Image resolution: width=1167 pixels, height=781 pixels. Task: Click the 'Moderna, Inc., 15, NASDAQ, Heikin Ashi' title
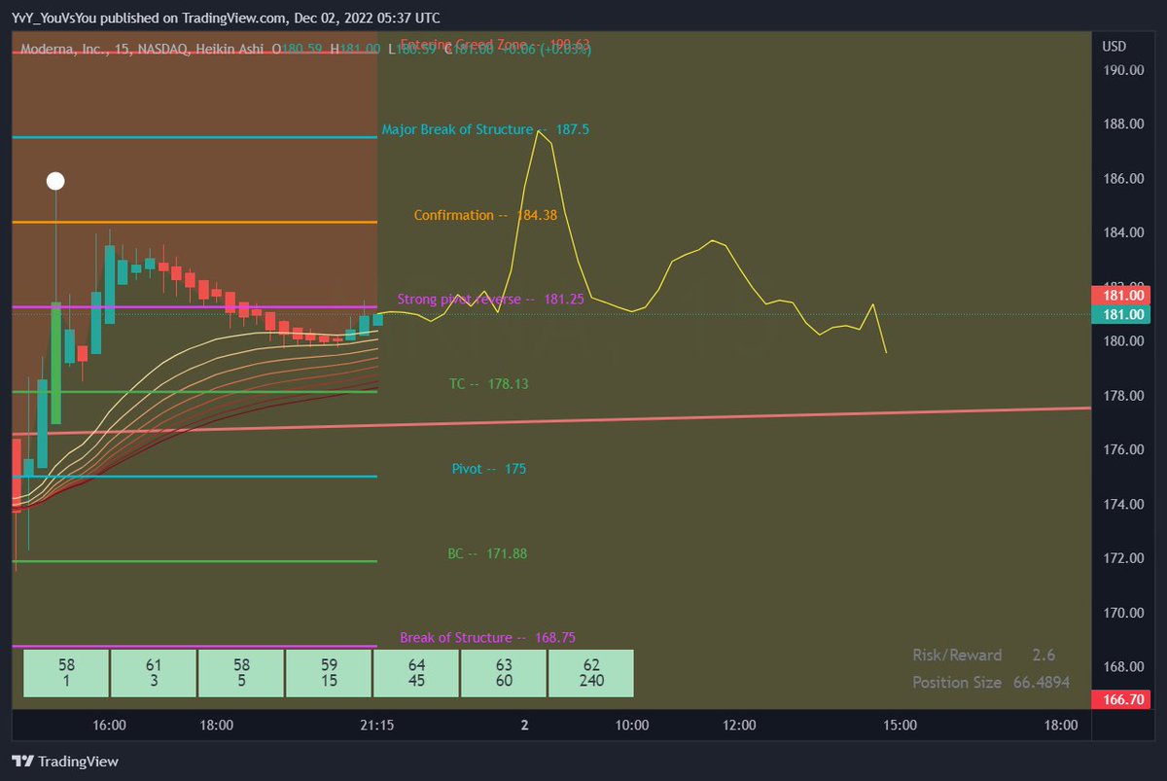click(143, 48)
